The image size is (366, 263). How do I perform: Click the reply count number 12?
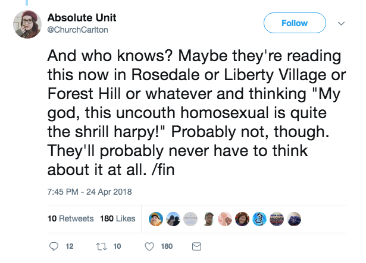69,246
